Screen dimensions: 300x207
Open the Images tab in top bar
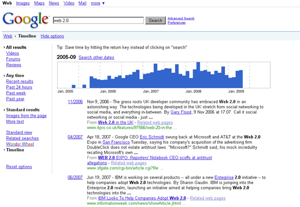click(x=23, y=3)
